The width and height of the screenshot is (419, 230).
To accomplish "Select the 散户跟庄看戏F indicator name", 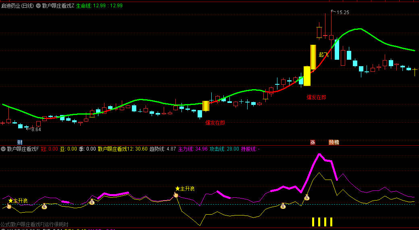I will pos(23,149).
